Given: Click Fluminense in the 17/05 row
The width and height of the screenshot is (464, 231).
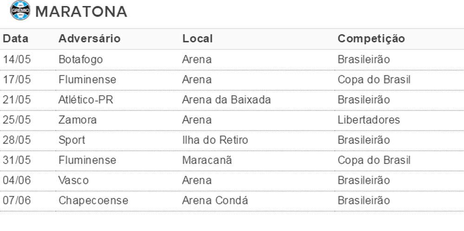Looking at the screenshot, I should [x=87, y=80].
